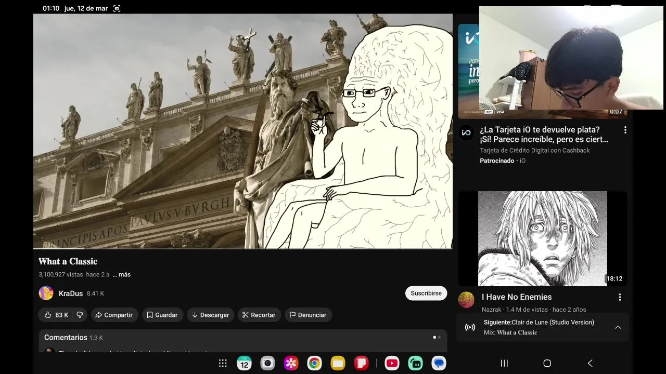Subscribe to KraDus with Suscribirse

click(x=426, y=293)
